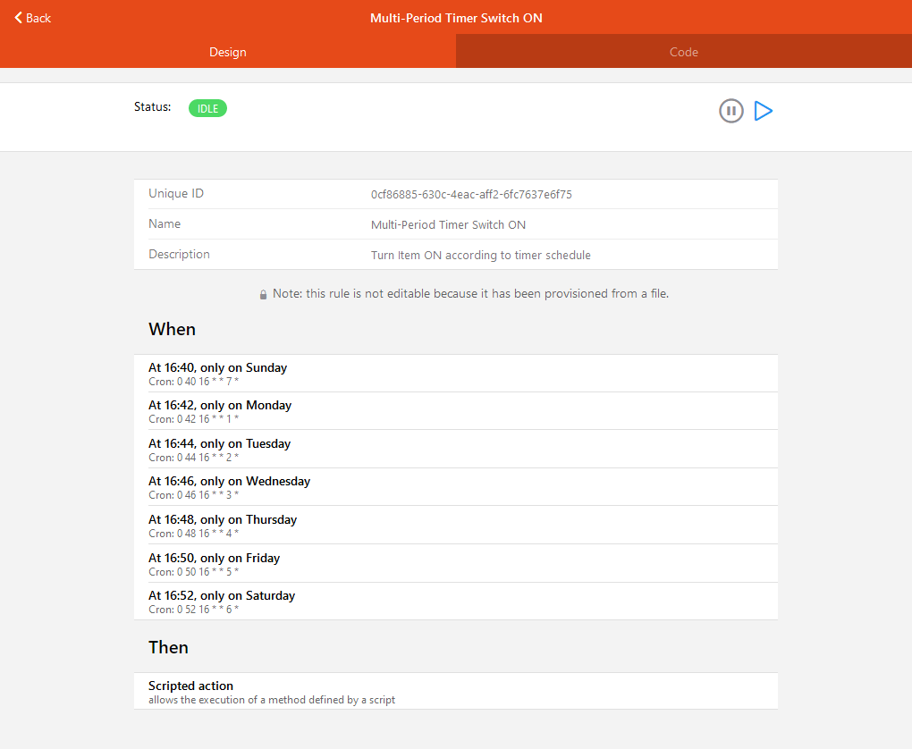Open the Wednesday 16:46 trigger

click(x=455, y=487)
